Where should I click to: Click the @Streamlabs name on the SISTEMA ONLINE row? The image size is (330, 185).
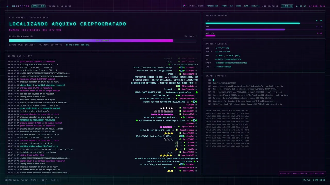pos(188,95)
